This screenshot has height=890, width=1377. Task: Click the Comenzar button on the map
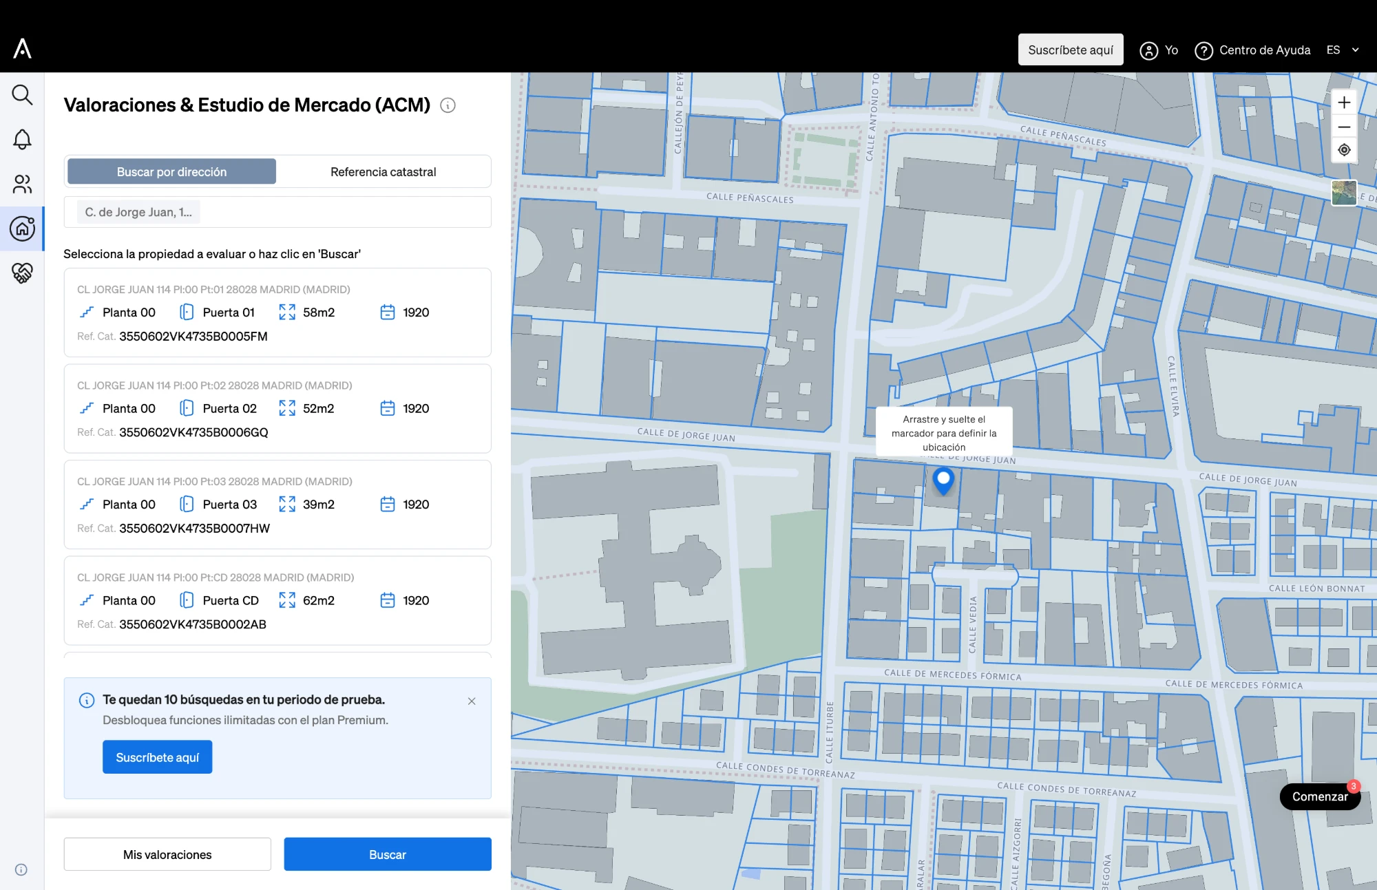1320,796
